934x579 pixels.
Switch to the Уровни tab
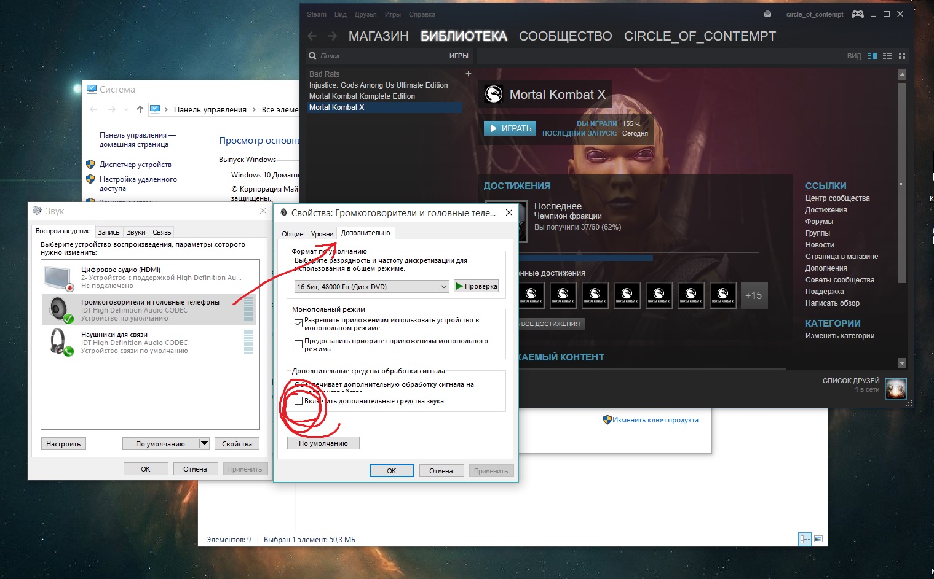pos(322,234)
